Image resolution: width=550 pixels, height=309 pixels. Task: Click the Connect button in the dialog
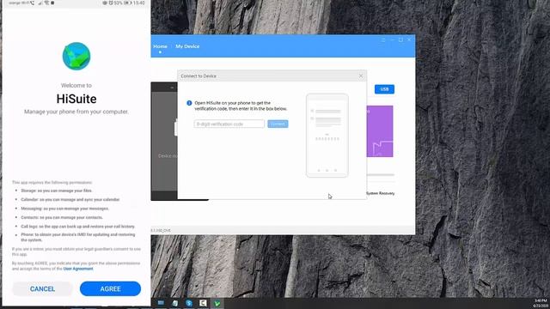pos(278,124)
